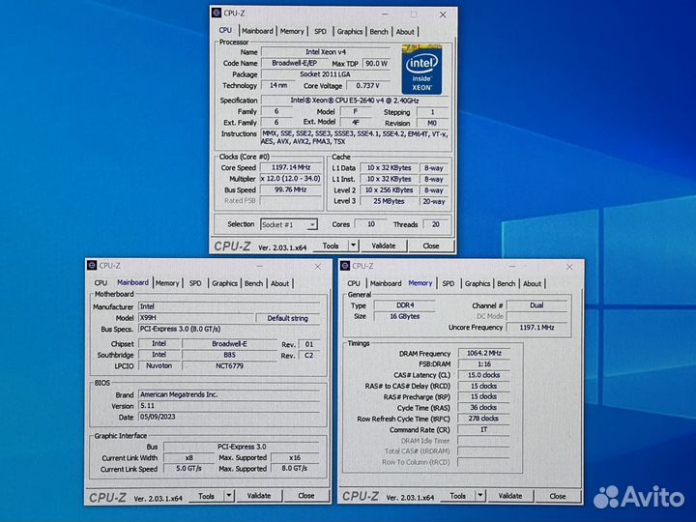Click BIOS date '05/09/2023'

pos(229,417)
